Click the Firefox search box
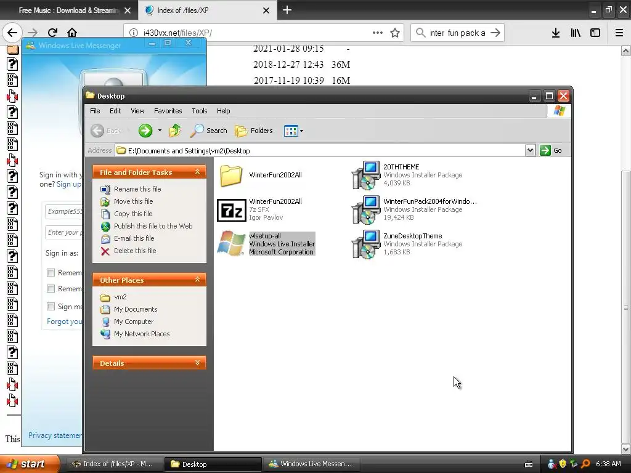This screenshot has height=473, width=631. point(457,33)
